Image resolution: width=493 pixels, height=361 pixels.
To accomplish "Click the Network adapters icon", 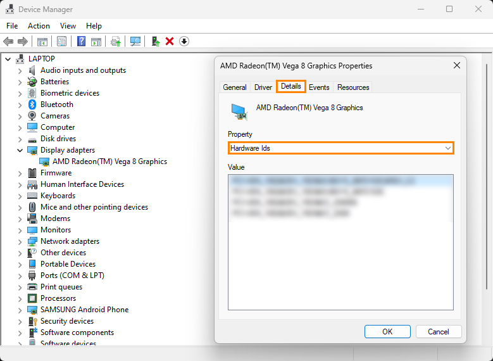I will click(x=32, y=241).
